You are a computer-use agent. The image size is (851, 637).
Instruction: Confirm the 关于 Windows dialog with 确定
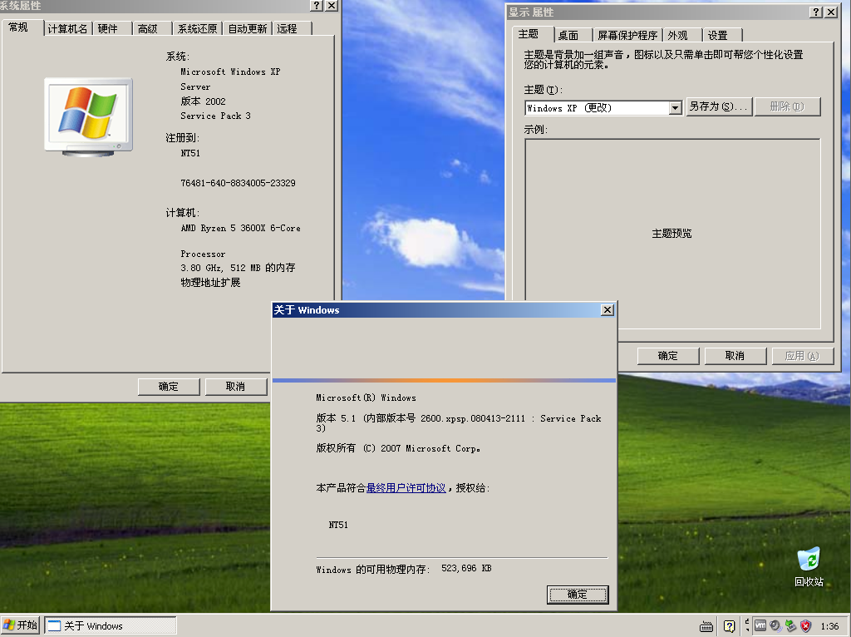pos(577,595)
